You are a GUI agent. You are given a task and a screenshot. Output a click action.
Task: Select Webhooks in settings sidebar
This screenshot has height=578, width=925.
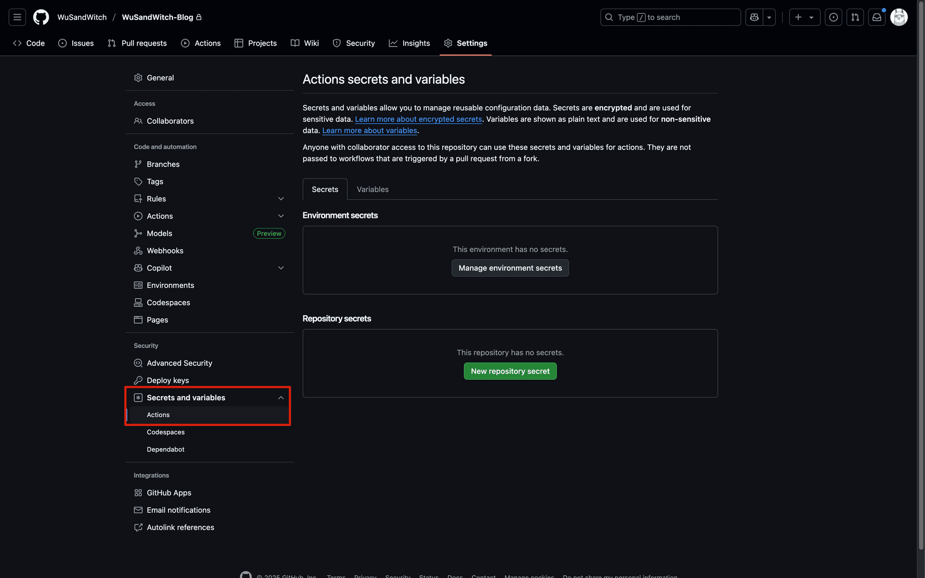[x=165, y=251]
